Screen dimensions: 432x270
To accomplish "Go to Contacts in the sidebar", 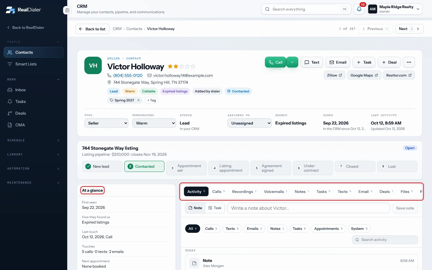I will (x=34, y=52).
